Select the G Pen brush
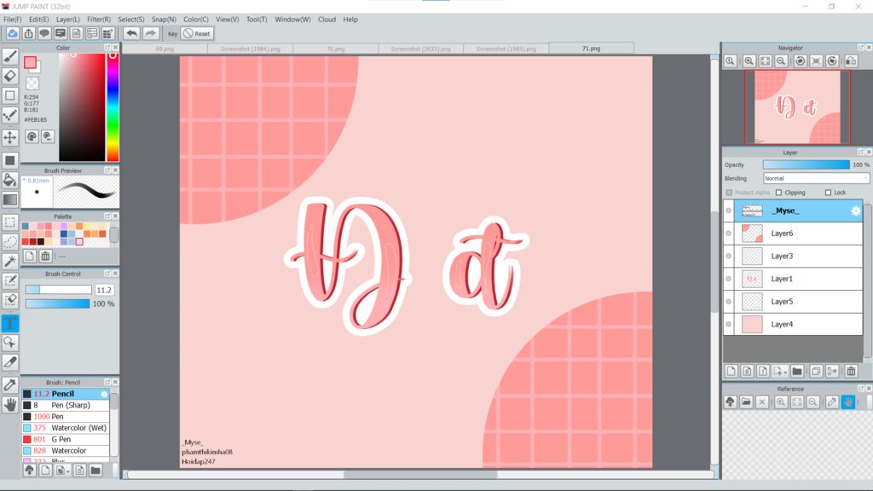 [66, 439]
